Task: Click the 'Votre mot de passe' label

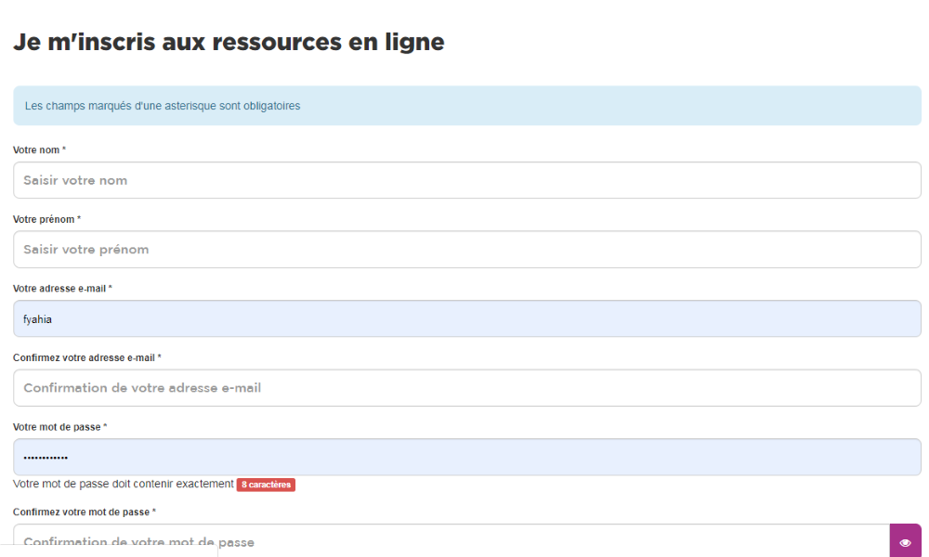Action: pyautogui.click(x=57, y=427)
